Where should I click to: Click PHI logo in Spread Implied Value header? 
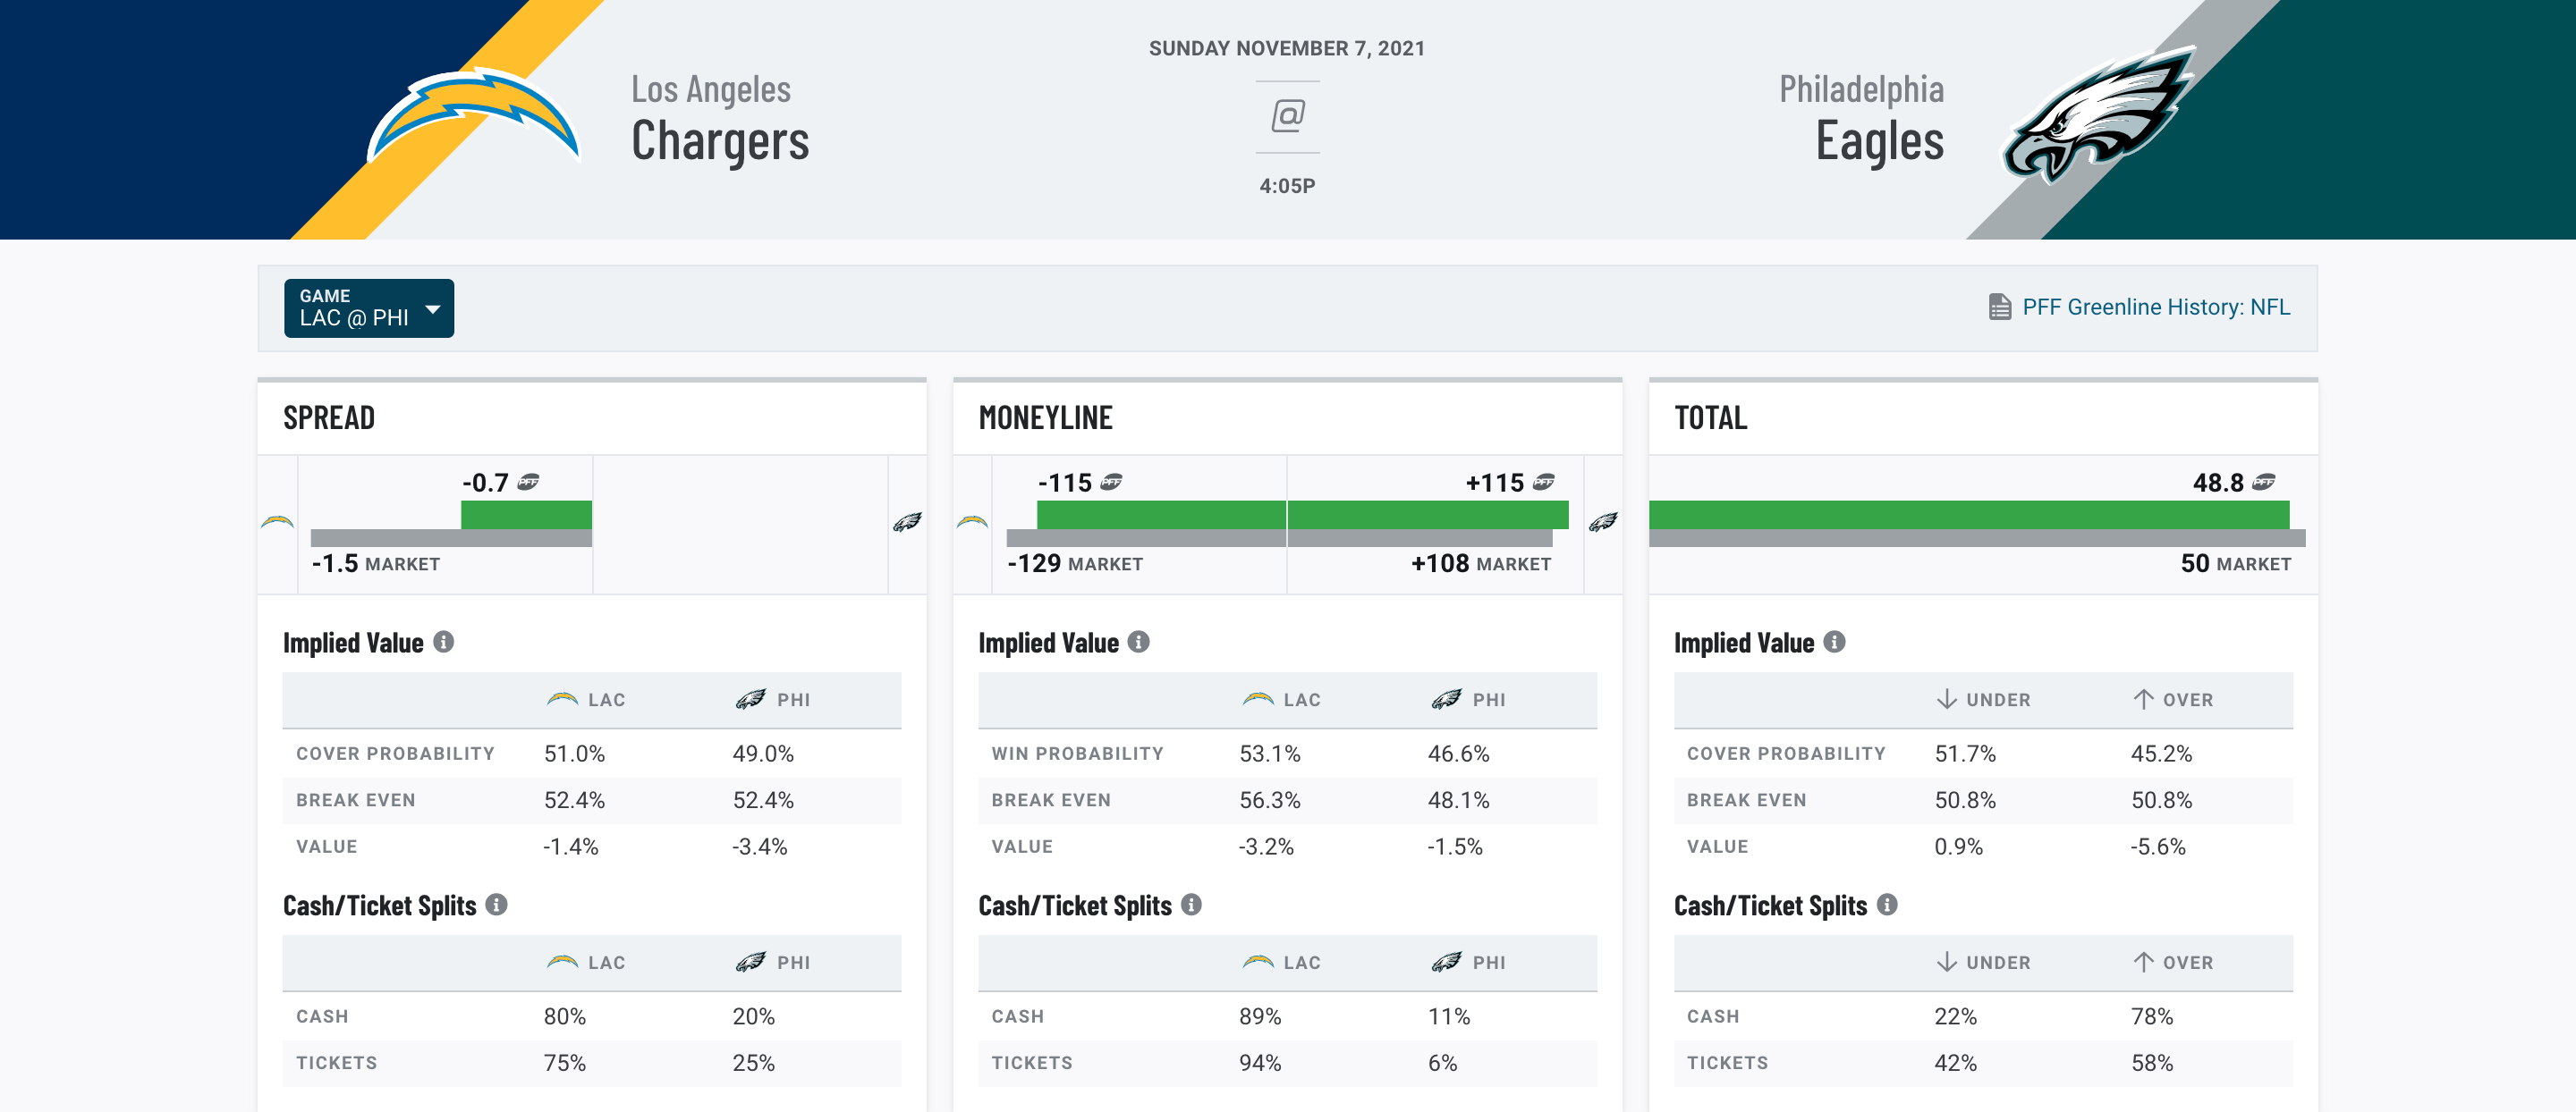[x=751, y=699]
